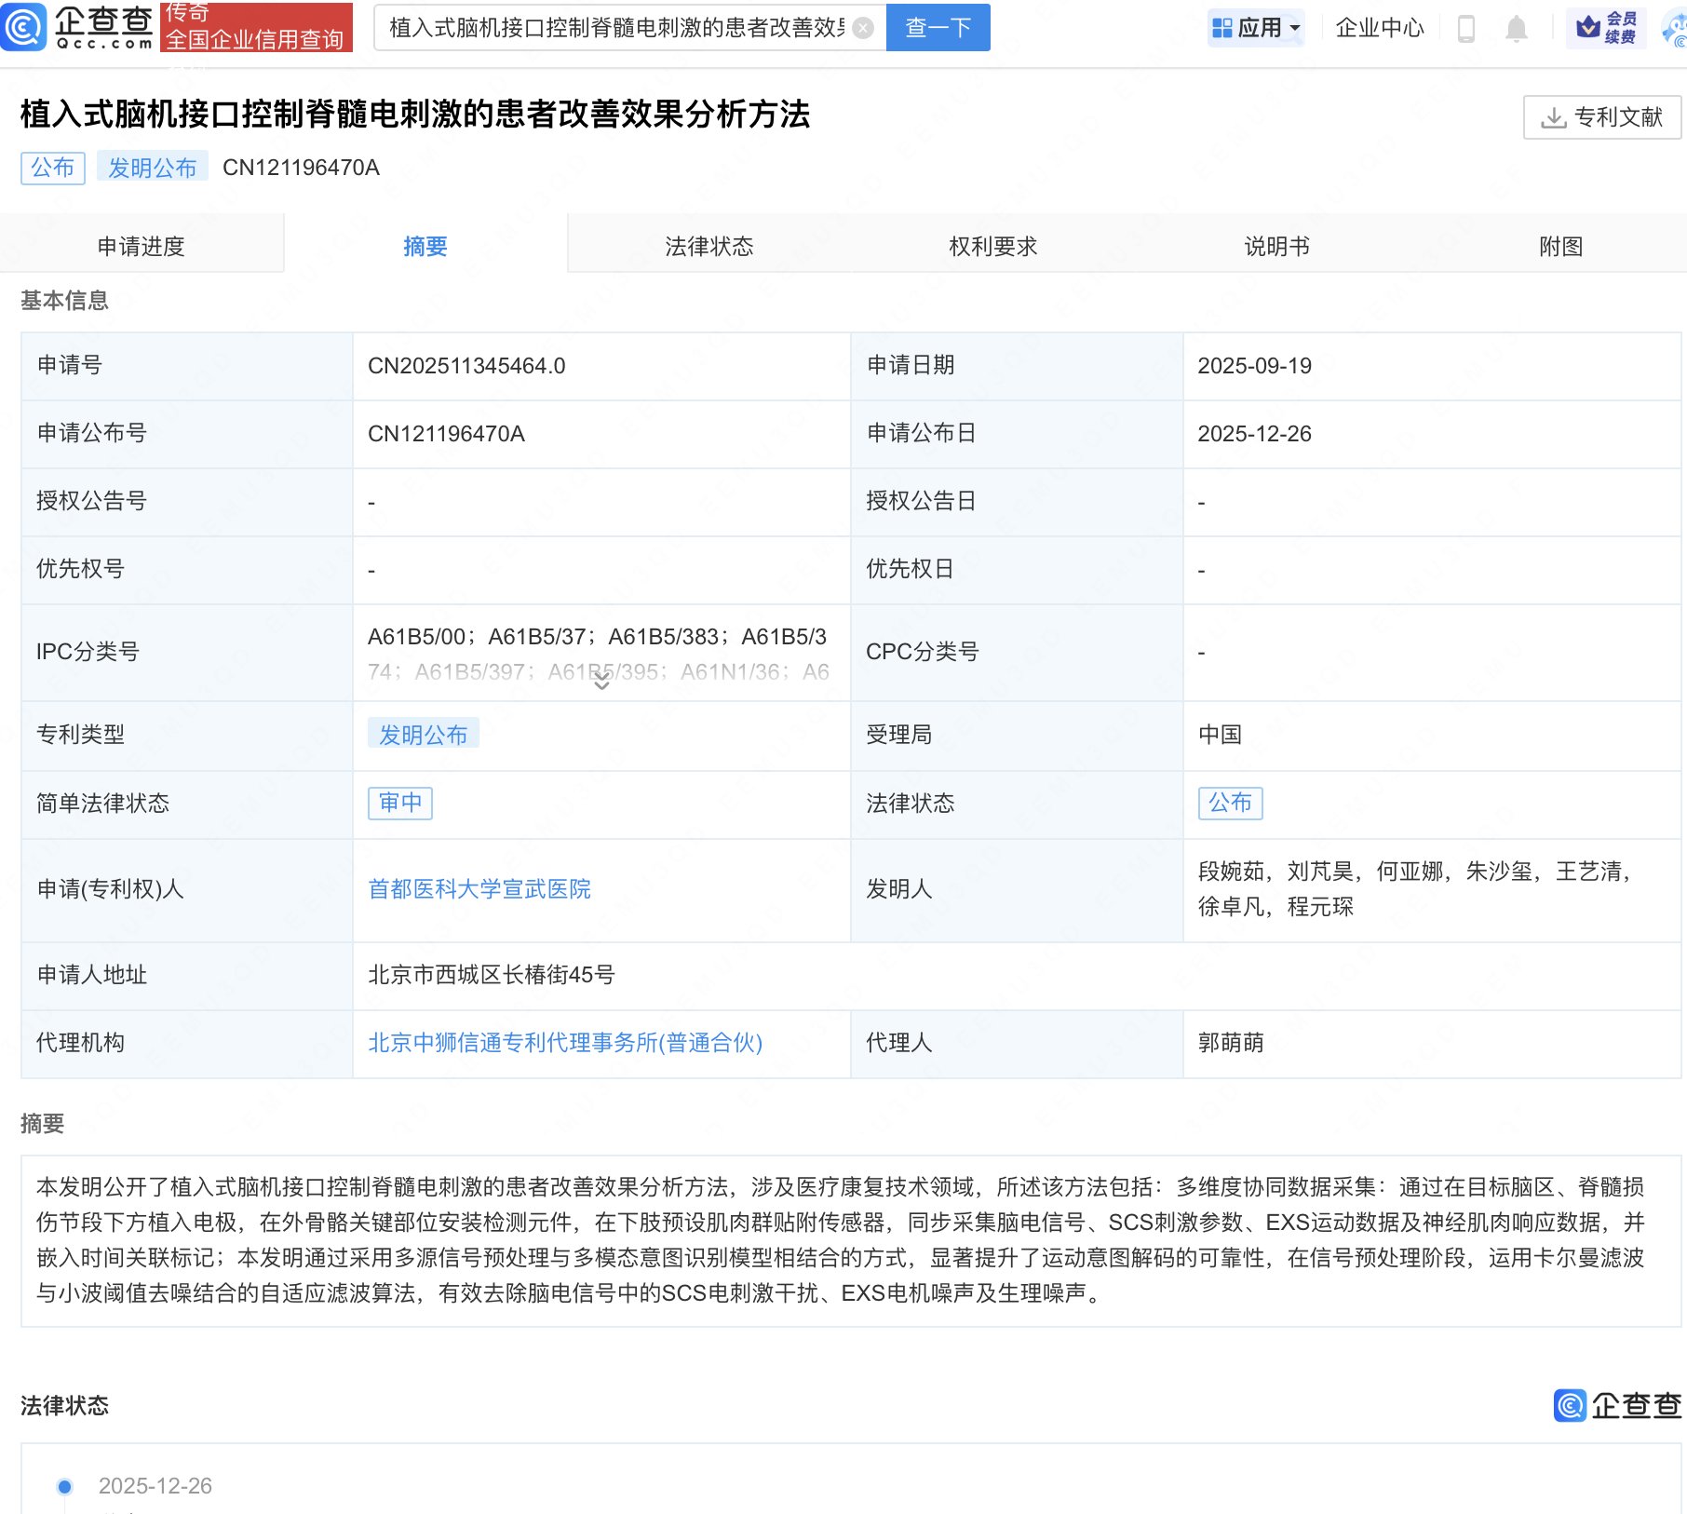Click the member renewal crown icon

[x=1588, y=27]
